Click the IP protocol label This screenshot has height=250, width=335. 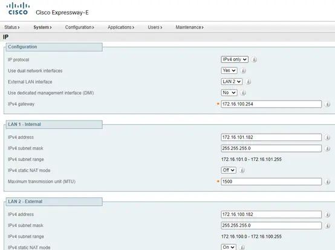coord(18,60)
